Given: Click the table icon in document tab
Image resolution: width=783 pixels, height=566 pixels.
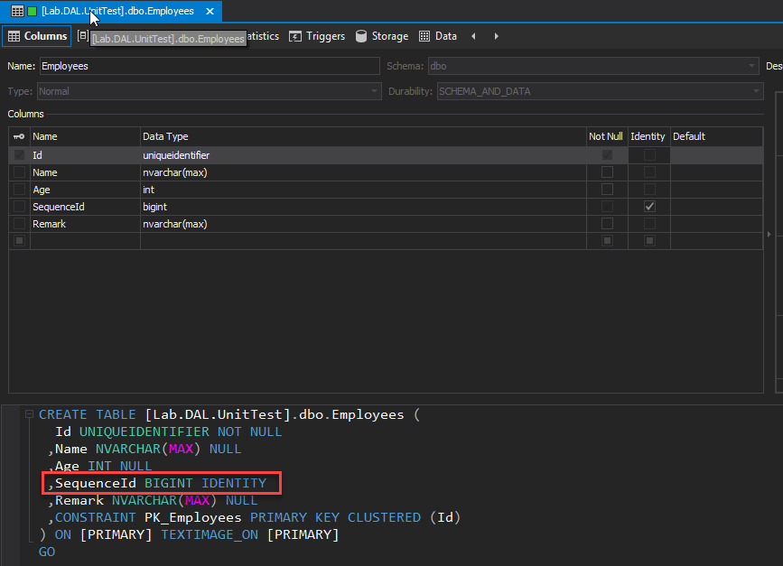Looking at the screenshot, I should [17, 12].
